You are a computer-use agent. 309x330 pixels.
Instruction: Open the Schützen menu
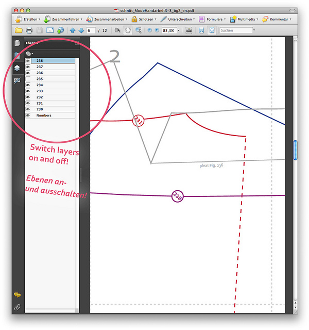(144, 19)
